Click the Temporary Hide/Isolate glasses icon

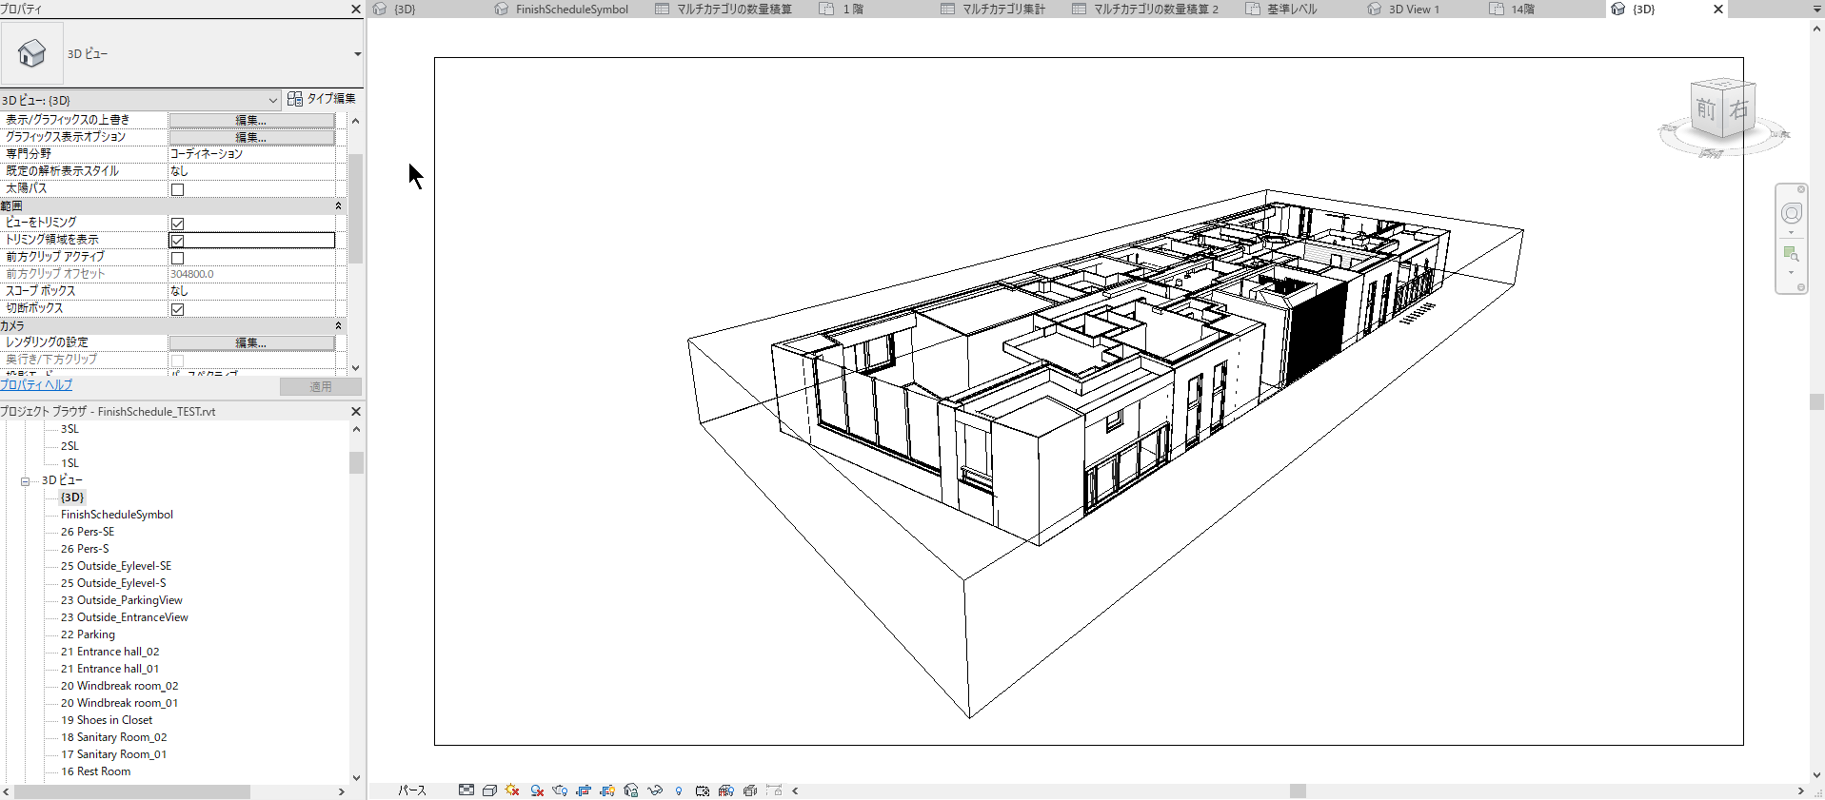click(x=655, y=790)
